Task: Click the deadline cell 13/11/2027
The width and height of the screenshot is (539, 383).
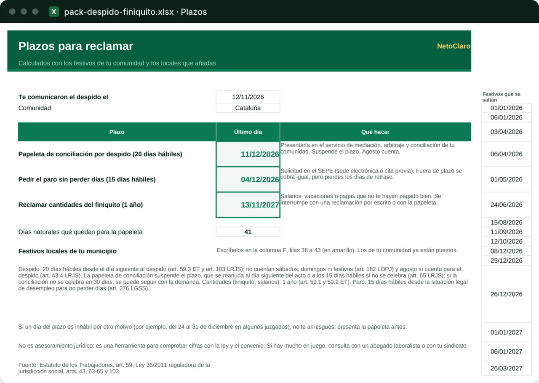Action: [248, 205]
